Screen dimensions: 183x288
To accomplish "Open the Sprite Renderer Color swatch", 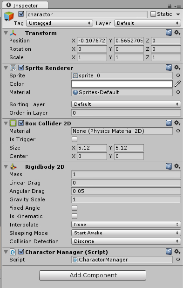I will [122, 84].
